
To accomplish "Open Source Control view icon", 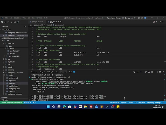I will coord(8,22).
